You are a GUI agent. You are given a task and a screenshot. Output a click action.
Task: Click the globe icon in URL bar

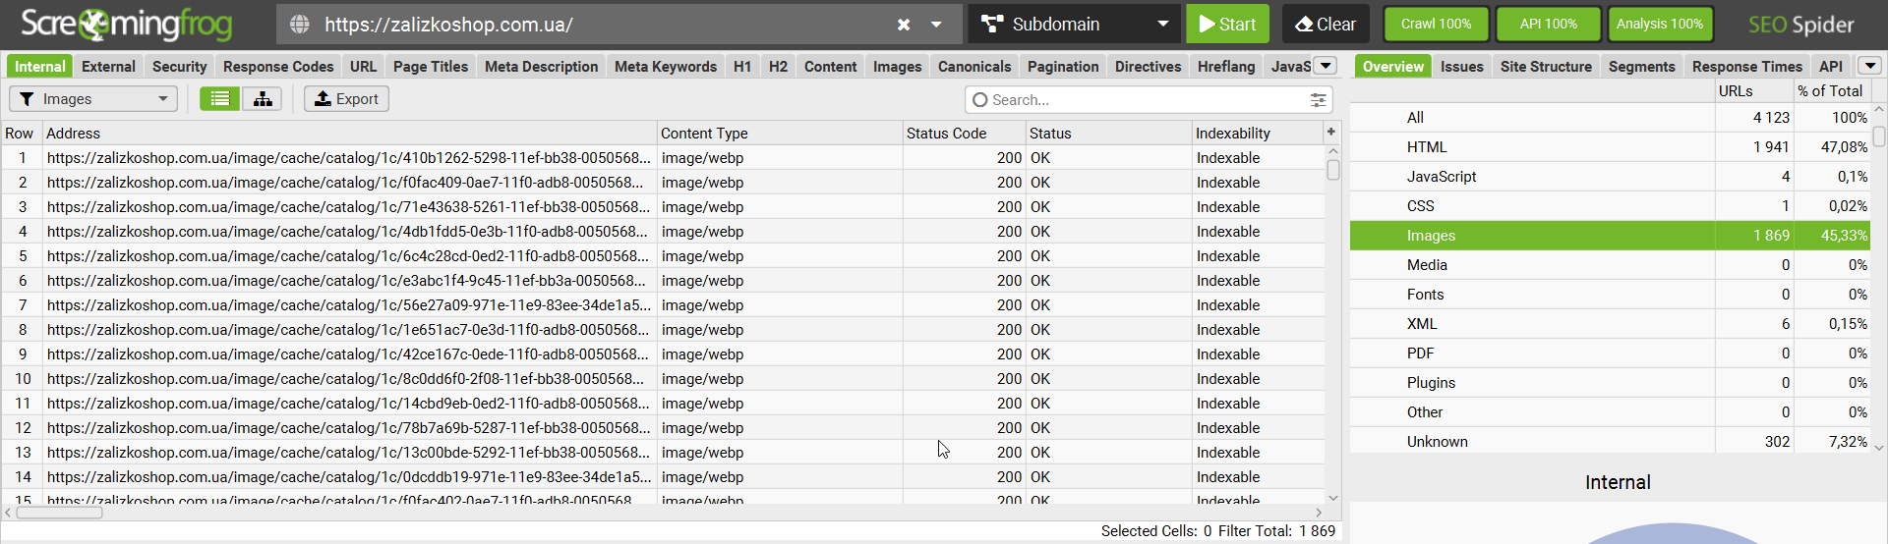[300, 25]
